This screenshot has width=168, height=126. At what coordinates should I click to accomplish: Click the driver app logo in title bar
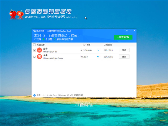tap(34, 31)
